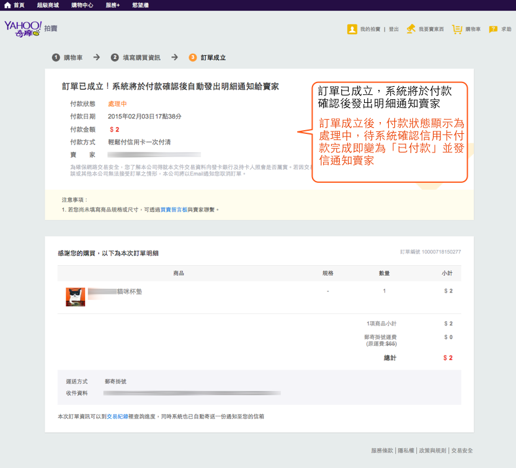Image resolution: width=516 pixels, height=468 pixels.
Task: Click the 我的拍賣 user profile icon
Action: 352,29
